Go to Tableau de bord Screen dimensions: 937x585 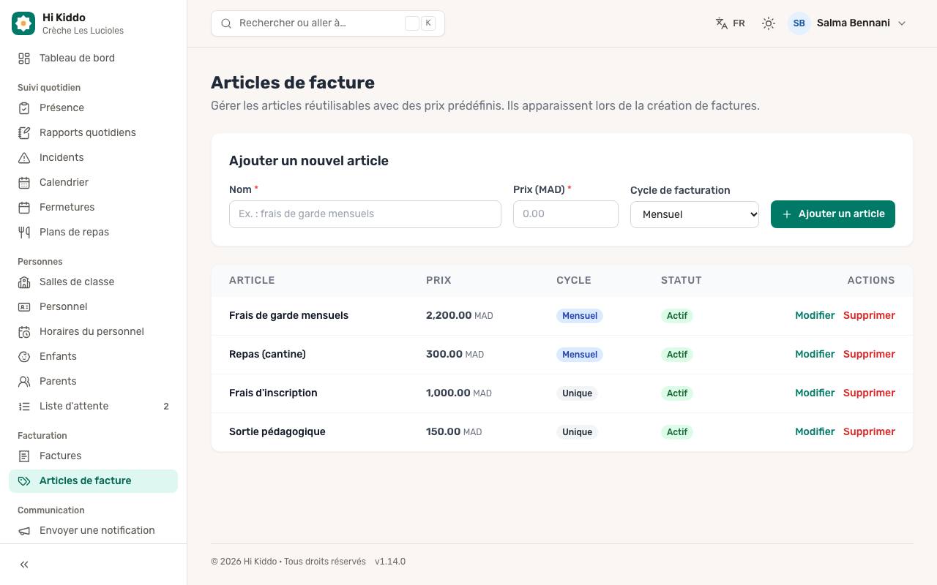[x=93, y=58]
